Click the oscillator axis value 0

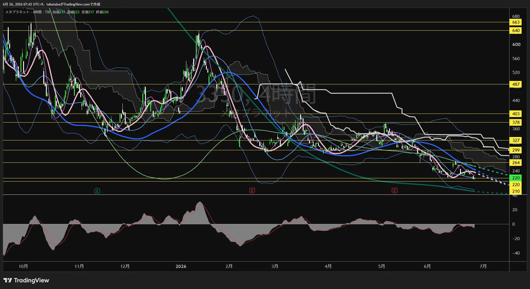pos(513,224)
